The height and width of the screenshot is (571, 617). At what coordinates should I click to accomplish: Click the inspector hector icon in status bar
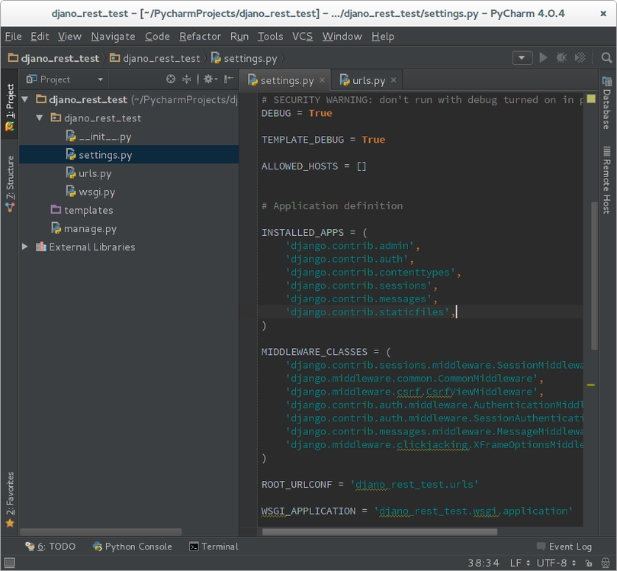point(606,563)
